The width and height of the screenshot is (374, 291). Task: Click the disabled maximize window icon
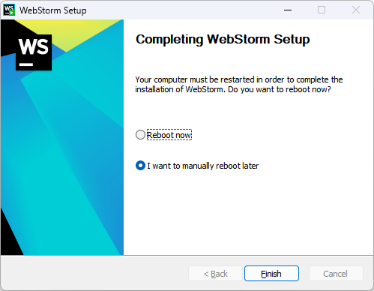click(322, 10)
